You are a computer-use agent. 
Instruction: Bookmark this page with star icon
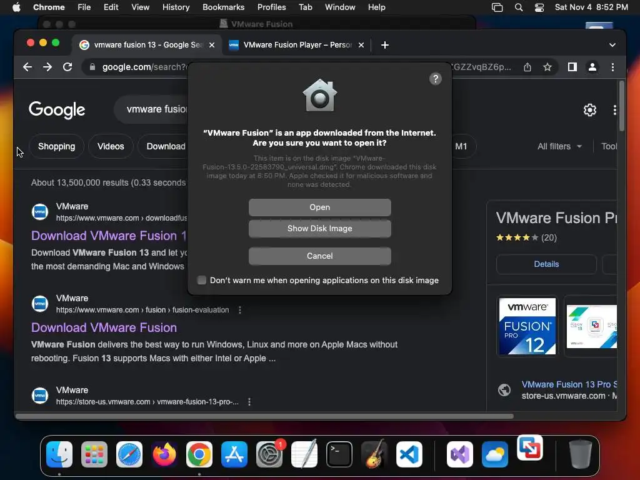pyautogui.click(x=547, y=67)
